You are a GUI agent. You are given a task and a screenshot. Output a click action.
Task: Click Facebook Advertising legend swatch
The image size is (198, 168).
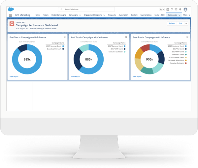click(x=186, y=60)
